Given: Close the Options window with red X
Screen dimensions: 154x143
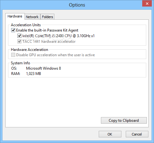Looking at the screenshot, I should coord(147,3).
